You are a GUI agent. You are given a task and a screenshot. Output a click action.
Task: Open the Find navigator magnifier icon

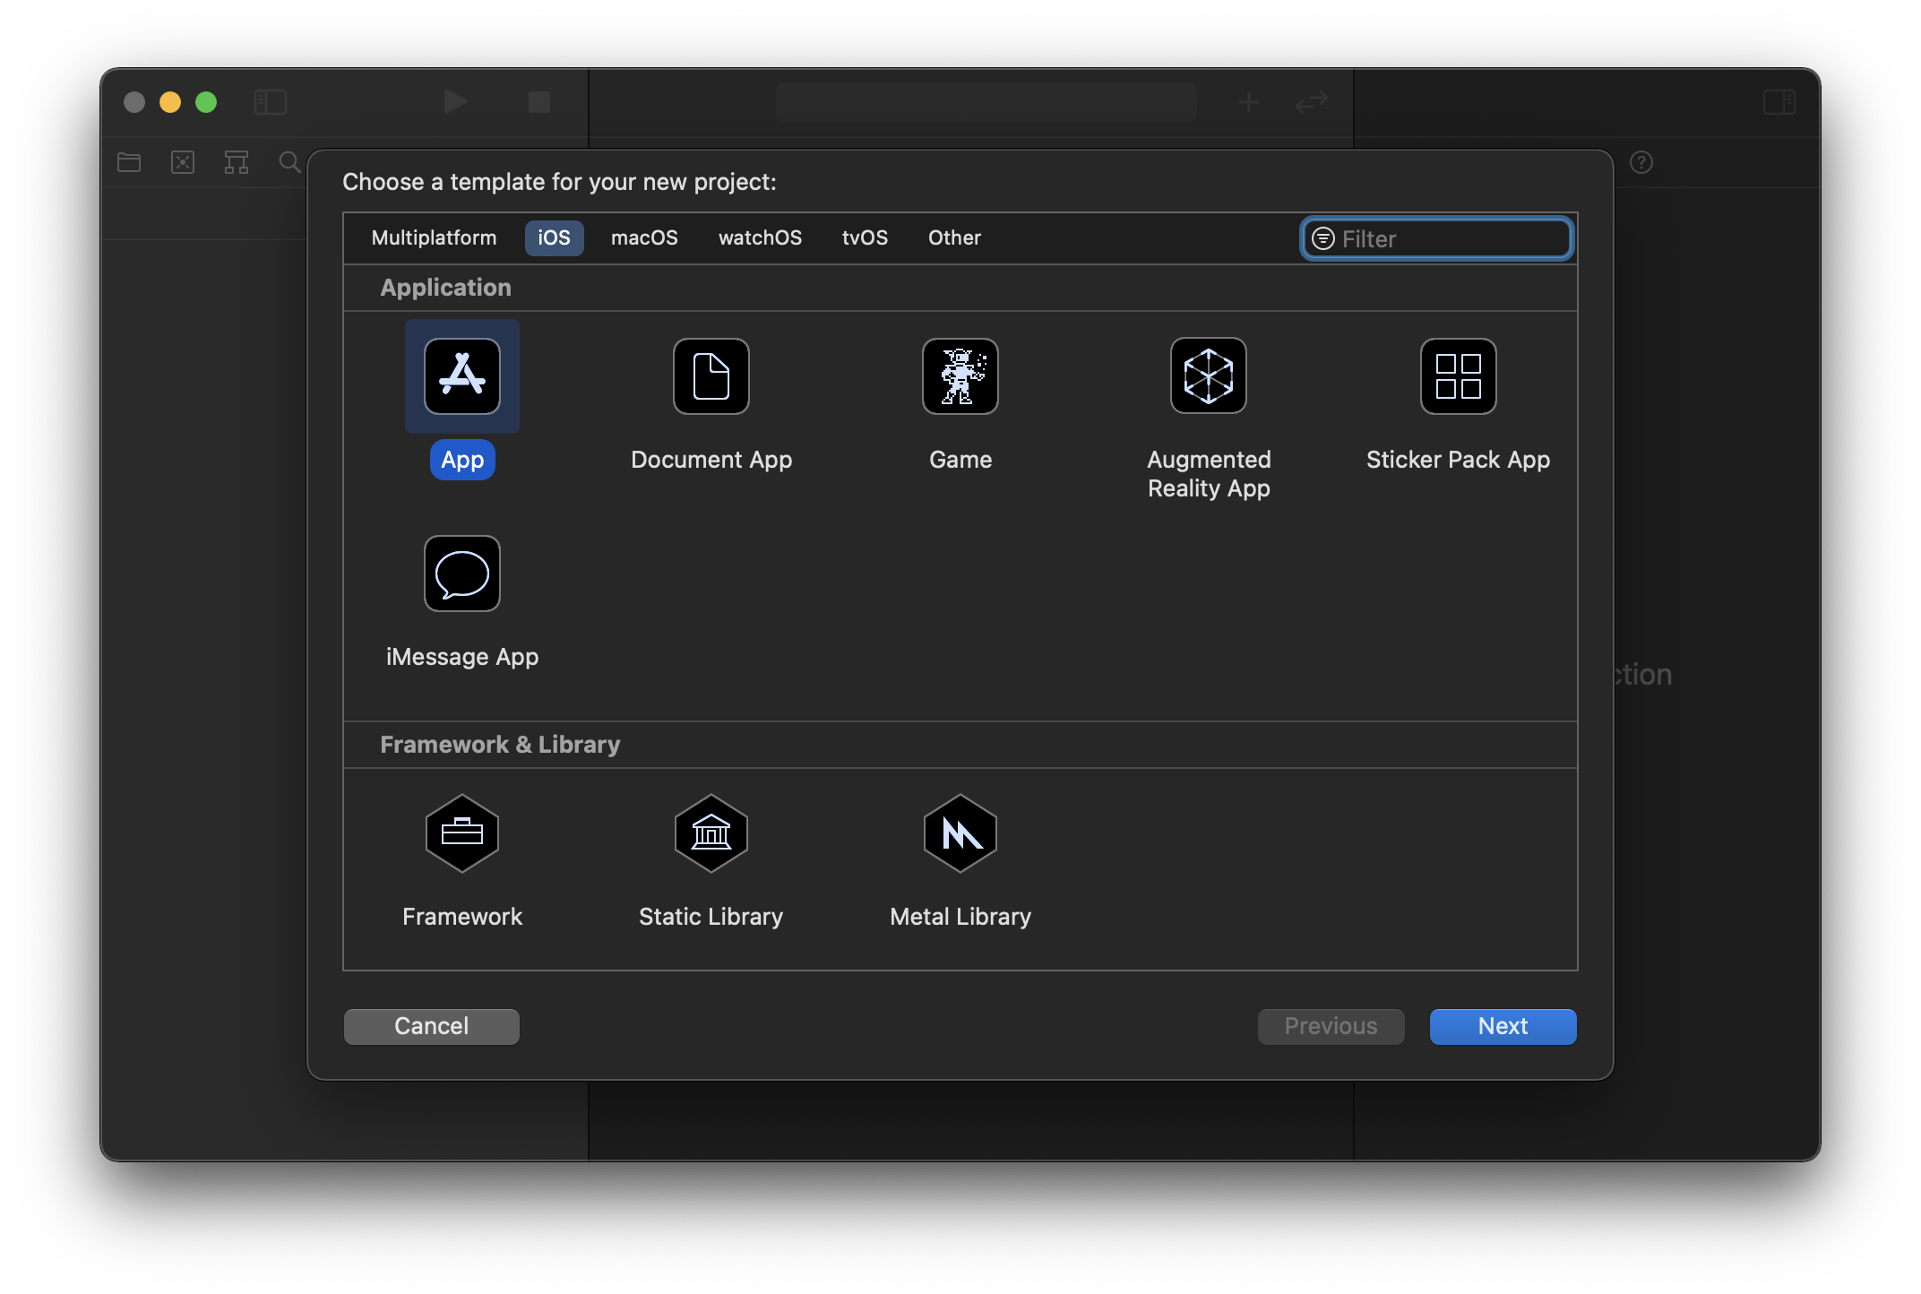(x=289, y=162)
